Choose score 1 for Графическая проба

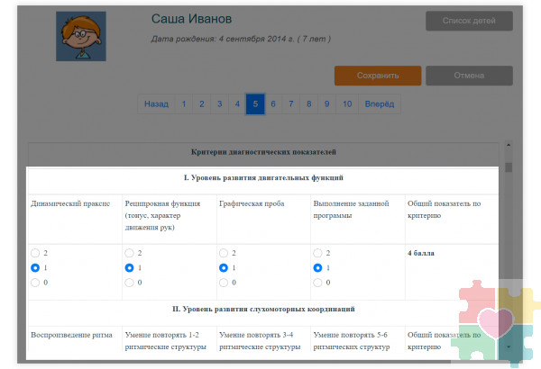[223, 268]
